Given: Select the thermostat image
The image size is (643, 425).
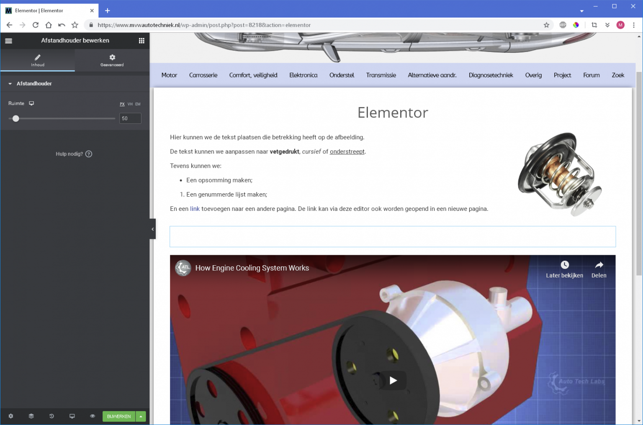Looking at the screenshot, I should pyautogui.click(x=560, y=174).
